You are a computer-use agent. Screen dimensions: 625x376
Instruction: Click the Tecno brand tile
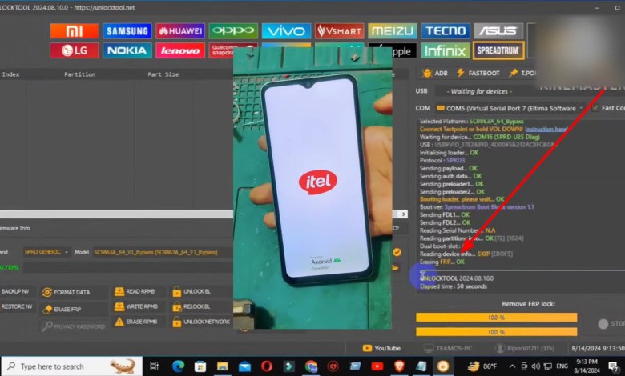pyautogui.click(x=445, y=31)
